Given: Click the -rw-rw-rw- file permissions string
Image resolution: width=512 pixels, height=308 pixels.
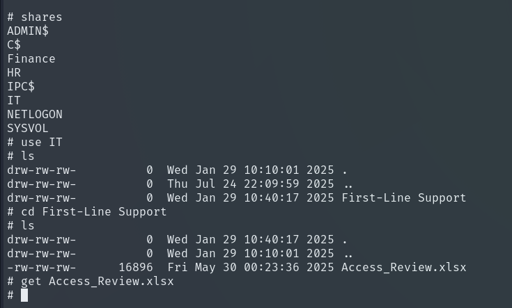Looking at the screenshot, I should [41, 267].
